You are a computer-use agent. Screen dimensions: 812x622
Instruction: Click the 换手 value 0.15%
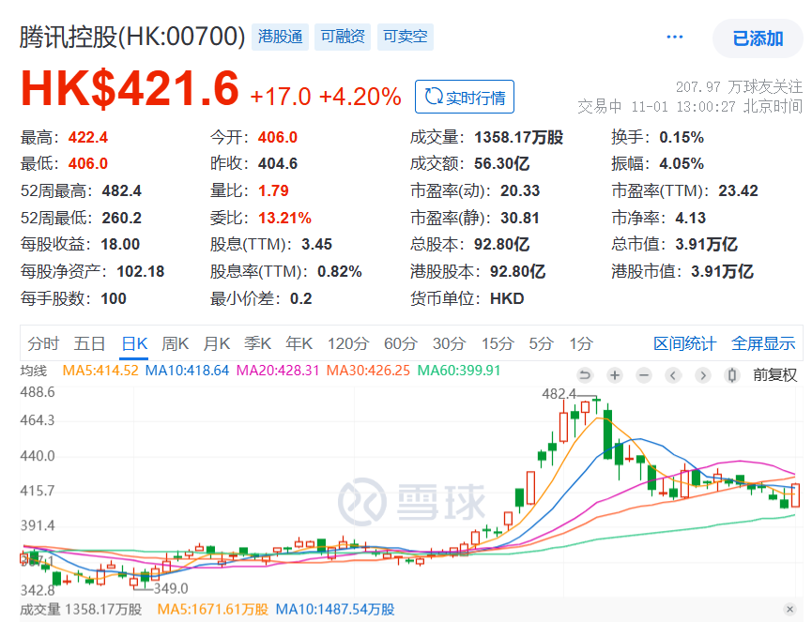point(682,137)
